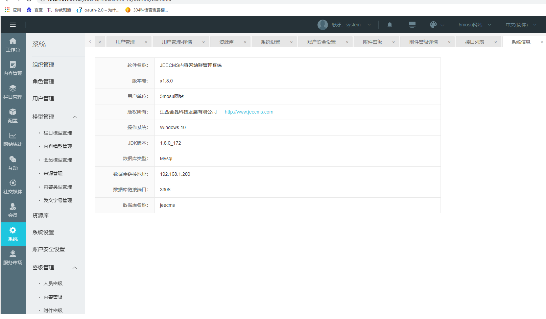Open the theme palette icon
546x319 pixels.
433,25
